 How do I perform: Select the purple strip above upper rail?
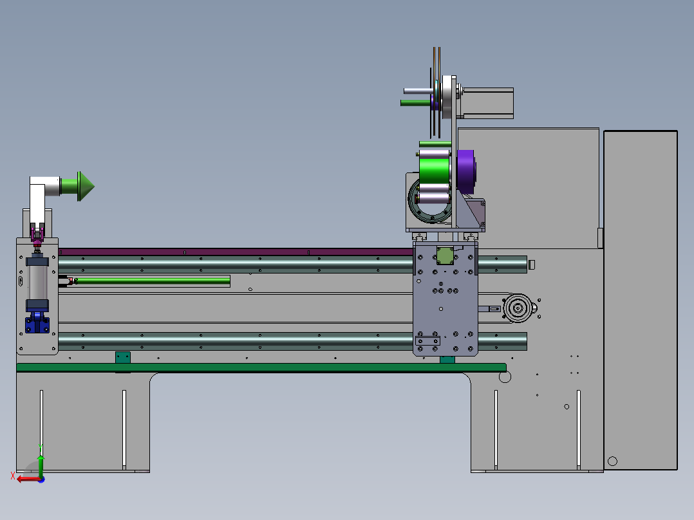[x=236, y=252]
